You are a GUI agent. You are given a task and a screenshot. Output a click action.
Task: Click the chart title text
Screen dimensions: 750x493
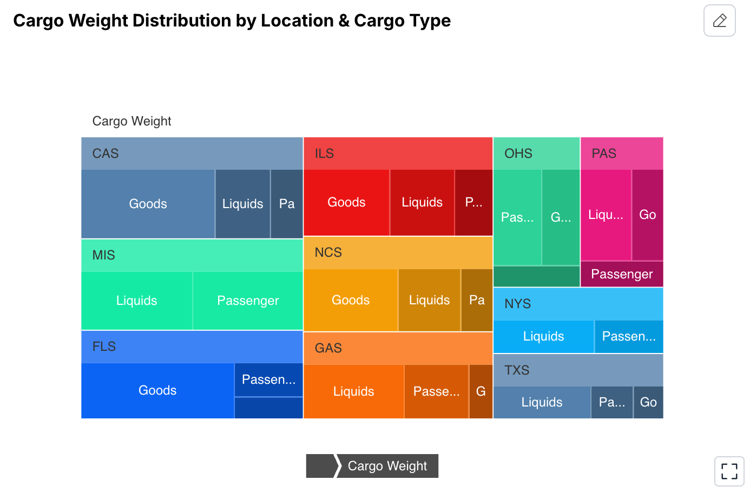232,21
